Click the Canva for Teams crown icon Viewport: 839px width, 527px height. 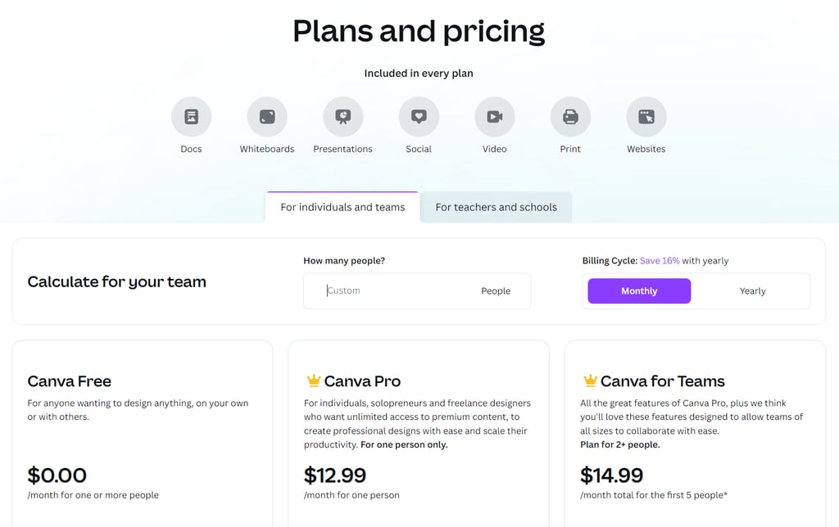tap(590, 381)
